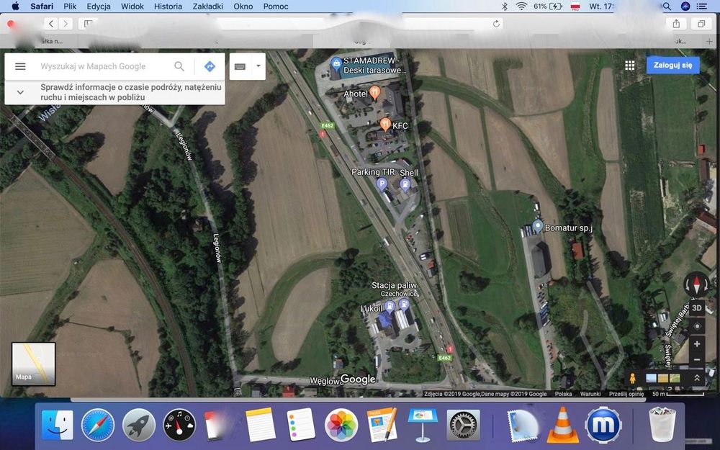Select the KFC restaurant pin

tap(385, 124)
